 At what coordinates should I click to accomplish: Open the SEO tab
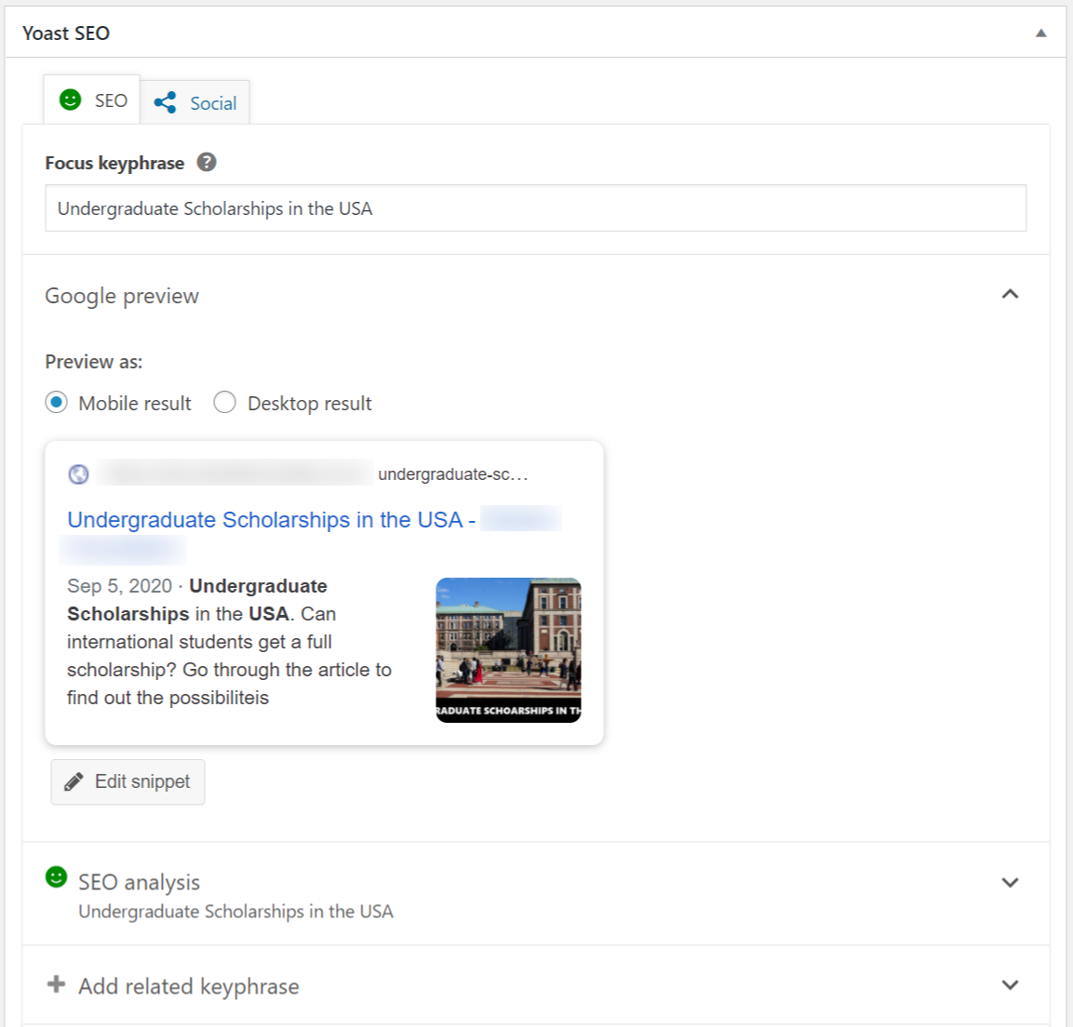(92, 100)
